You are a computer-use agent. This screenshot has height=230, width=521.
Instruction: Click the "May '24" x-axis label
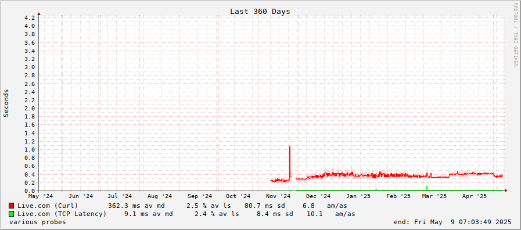point(41,196)
